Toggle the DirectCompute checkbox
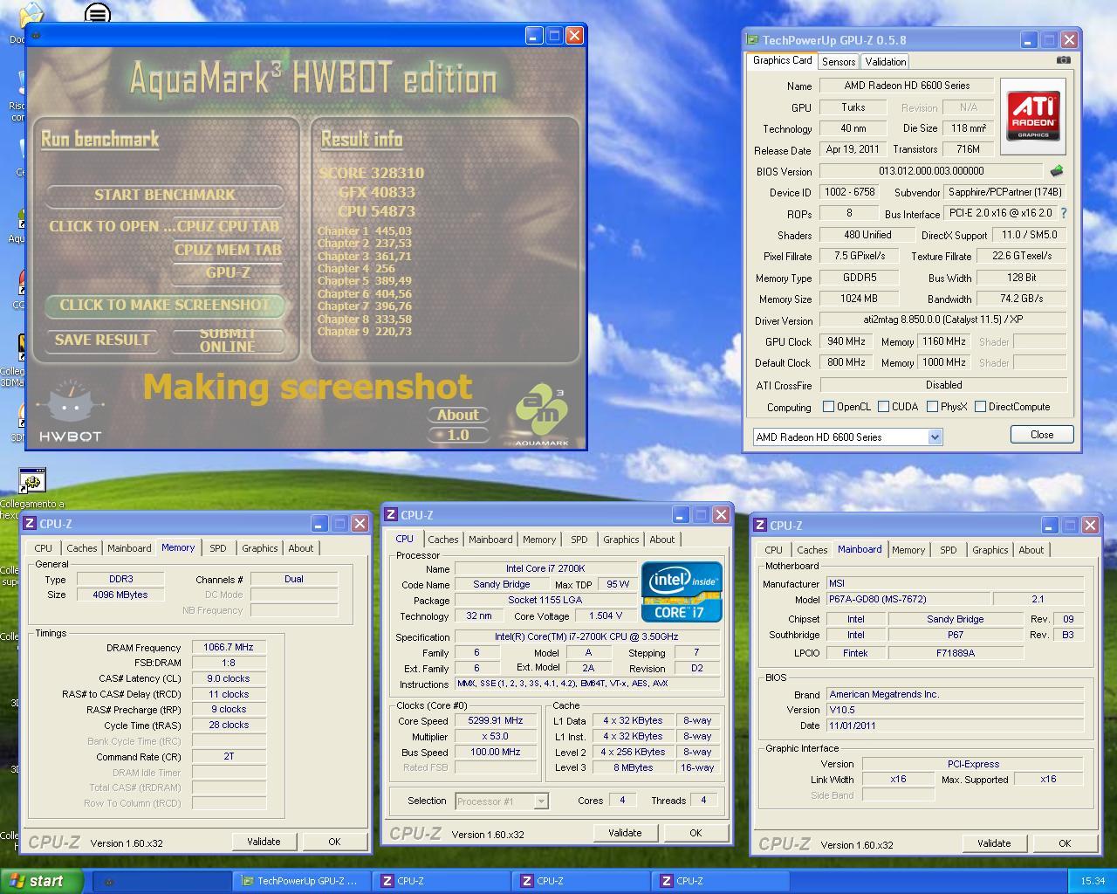Screen dimensions: 1117x894 980,407
